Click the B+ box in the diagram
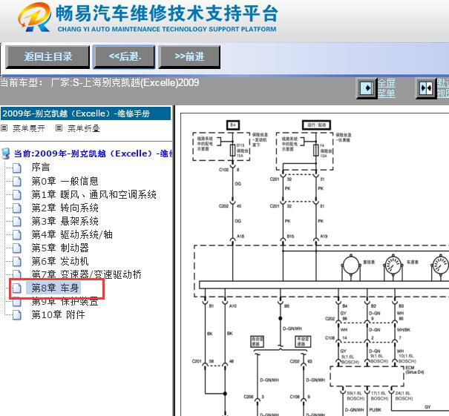 tap(233, 125)
